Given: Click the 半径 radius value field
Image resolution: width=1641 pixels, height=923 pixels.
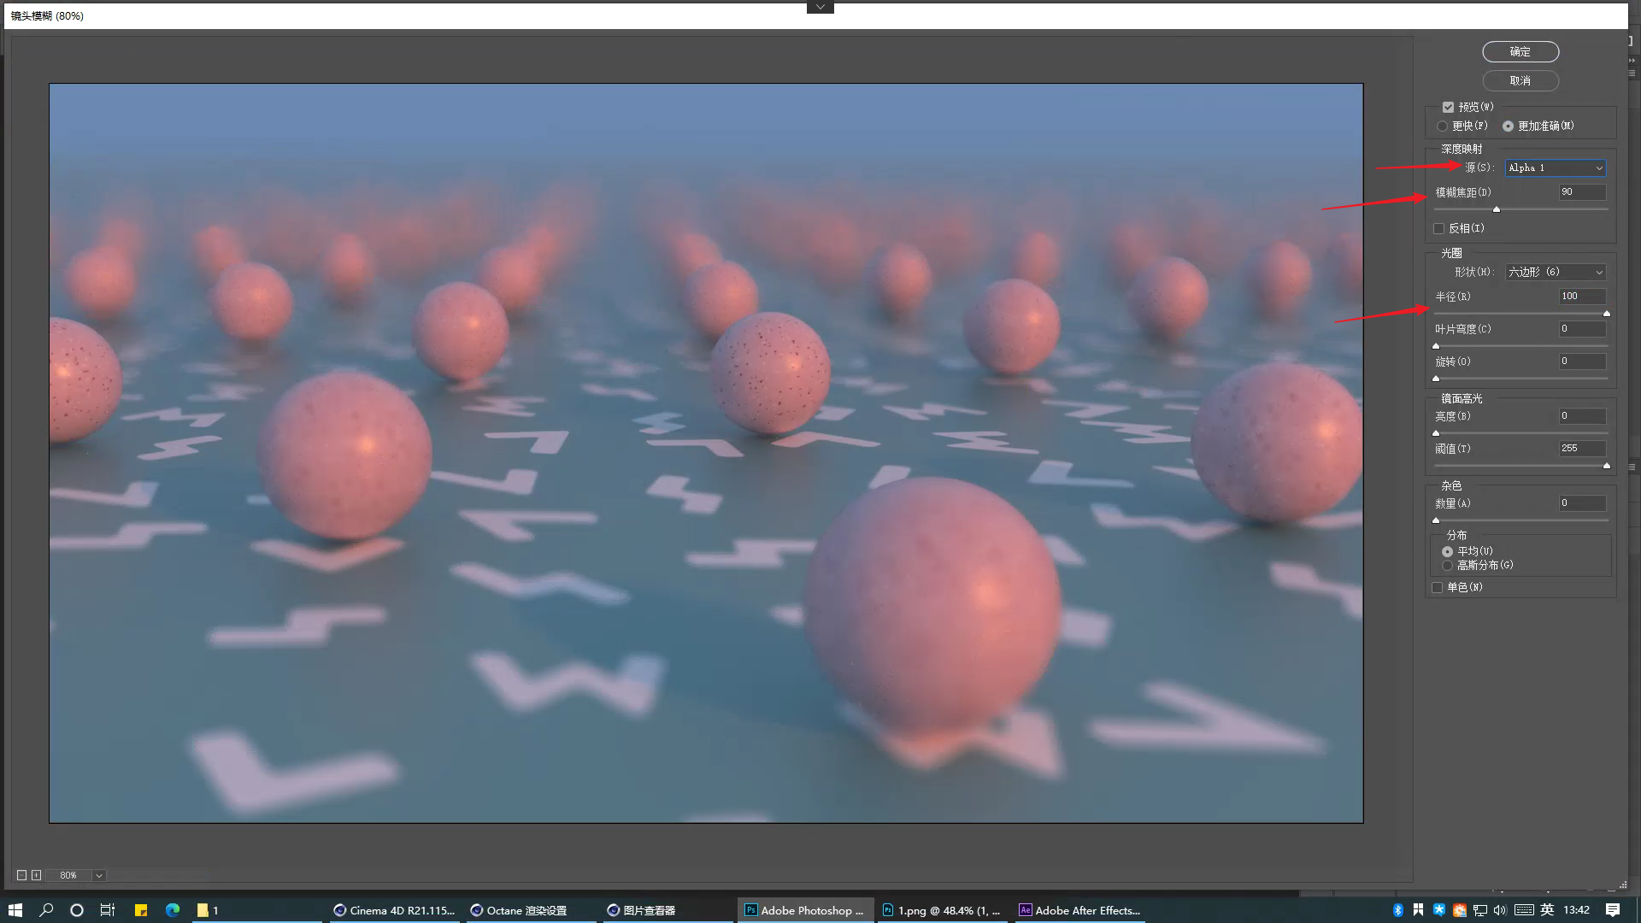Looking at the screenshot, I should [1583, 297].
